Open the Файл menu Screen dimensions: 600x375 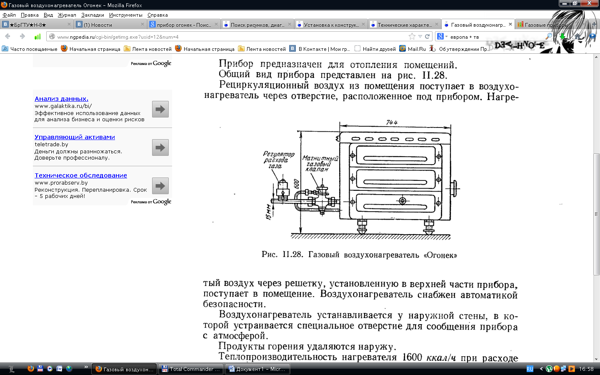(9, 15)
